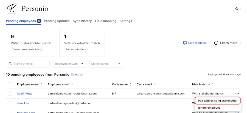Toggle the select all header checkbox
The height and width of the screenshot is (113, 247).
click(10, 84)
